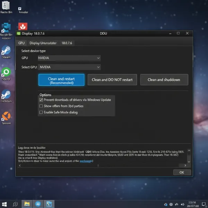
Task: Switch to the GPU tab
Action: coord(21,43)
